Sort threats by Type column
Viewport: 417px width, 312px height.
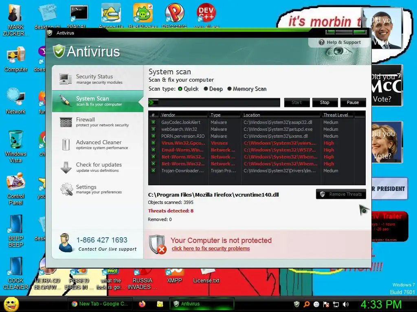click(x=225, y=115)
